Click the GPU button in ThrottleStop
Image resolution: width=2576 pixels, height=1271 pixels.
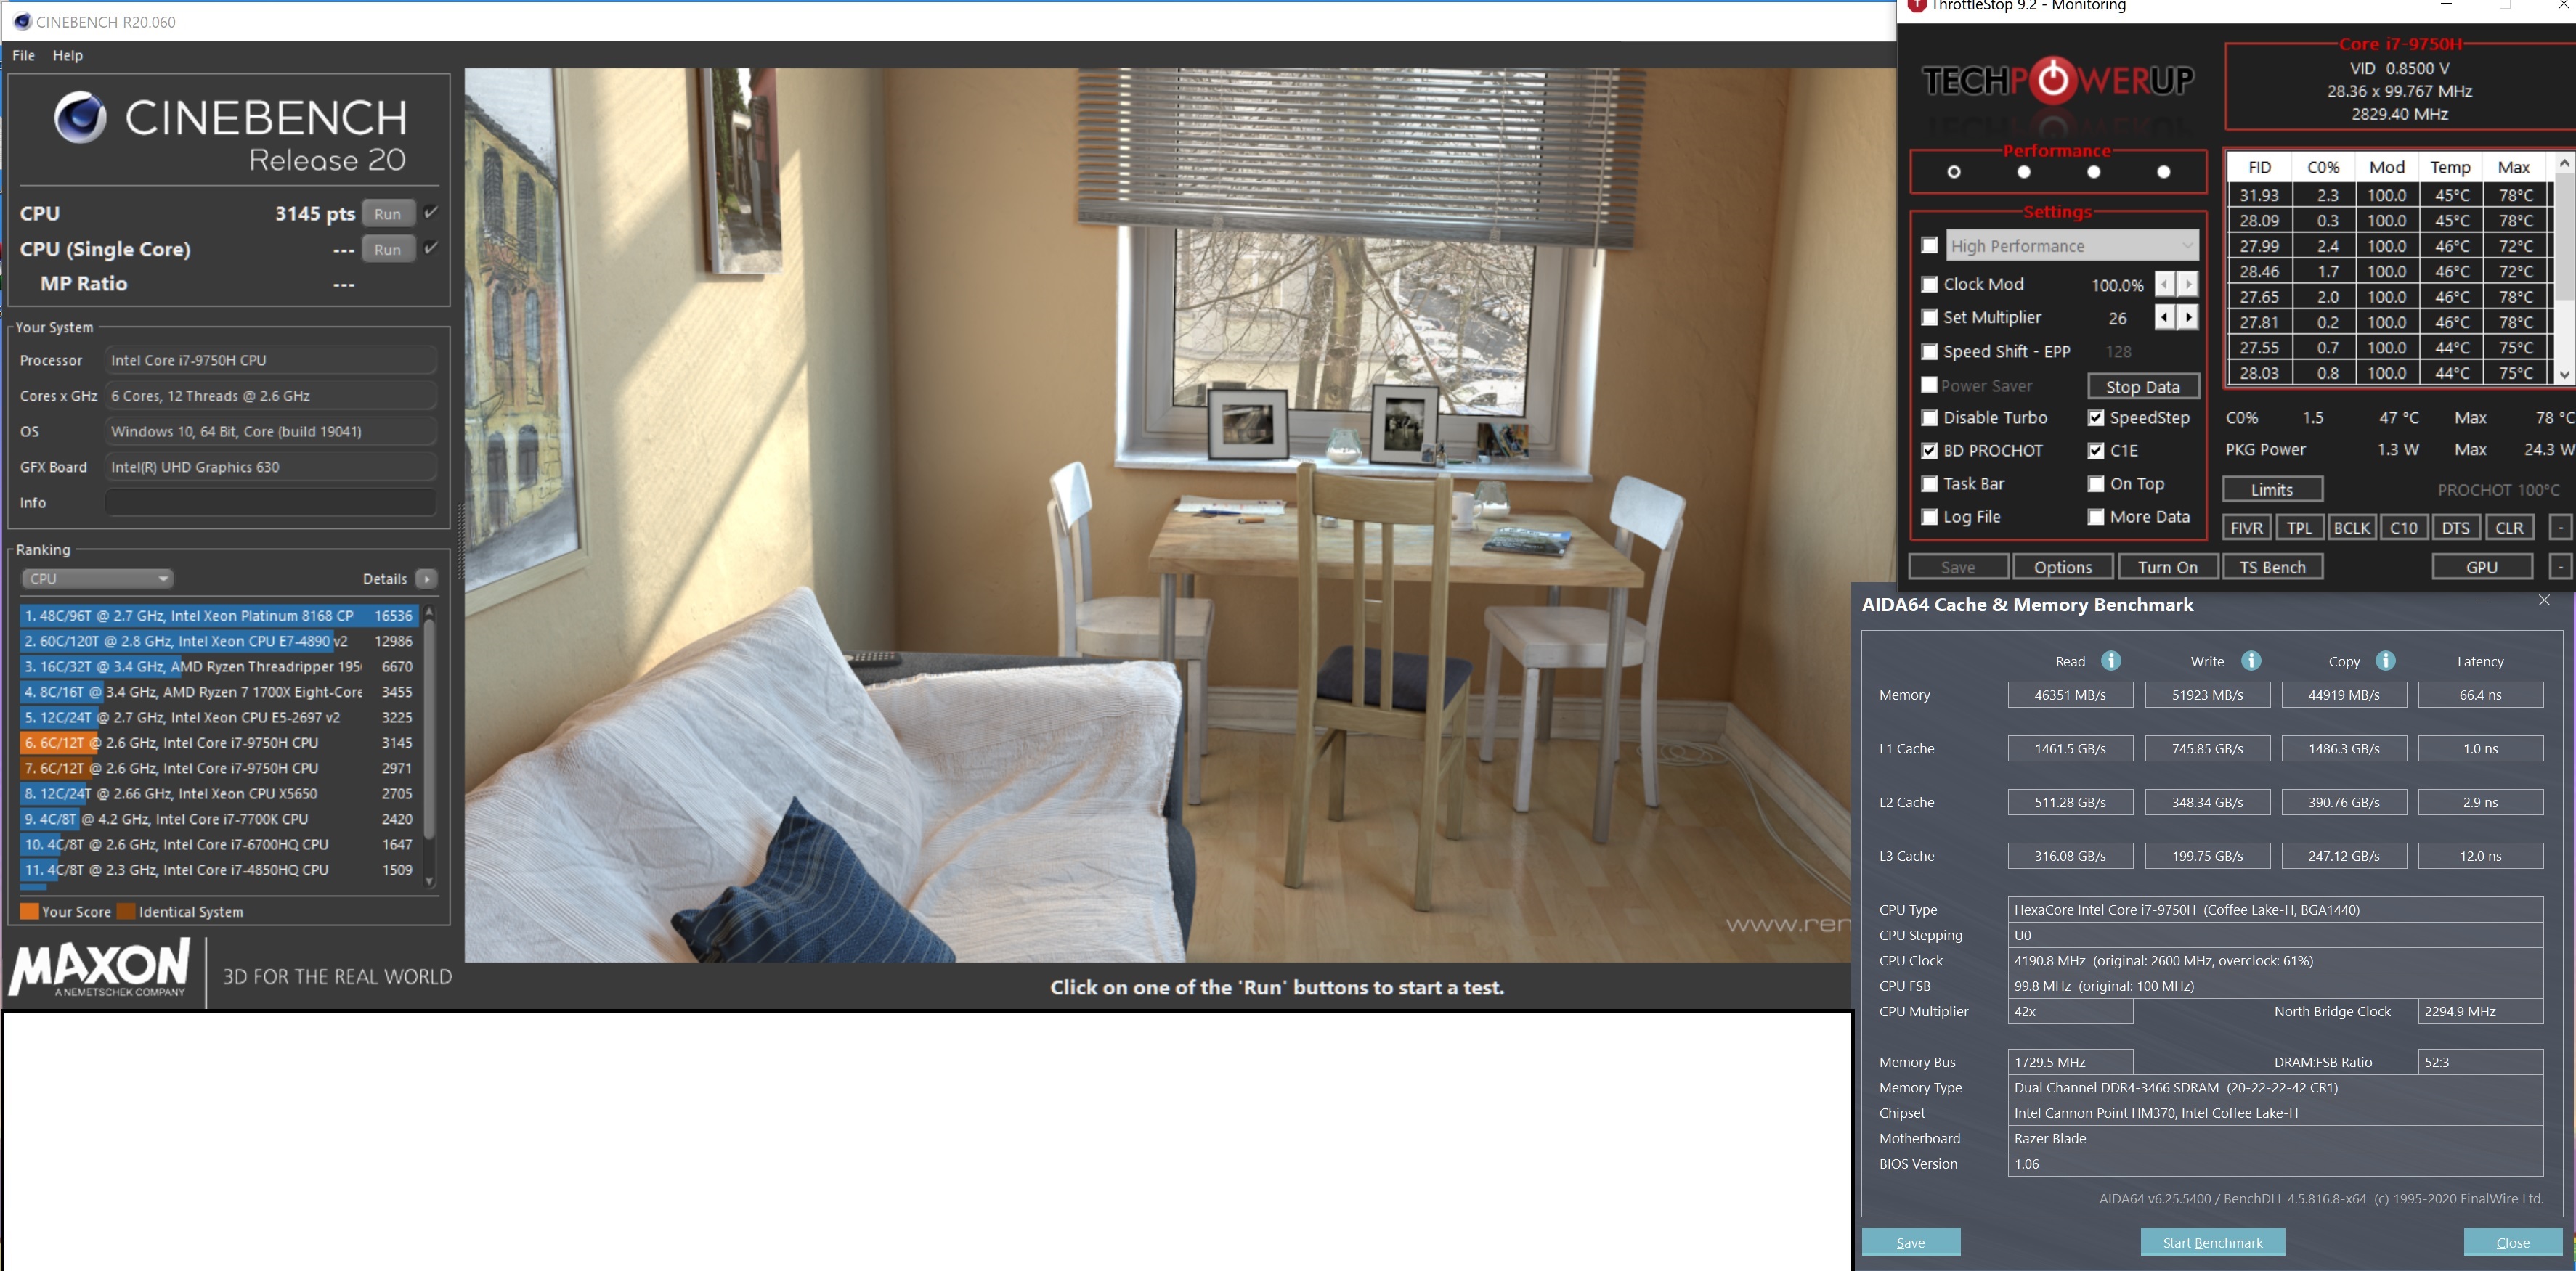point(2482,567)
